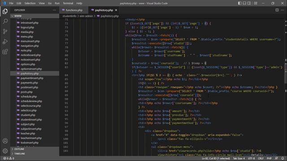Viewport: 287px width, 161px height.
Task: Close the payhistory.php tab
Action: tap(116, 10)
